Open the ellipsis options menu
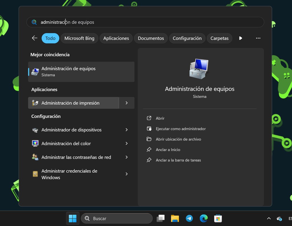292x226 pixels. (x=258, y=38)
